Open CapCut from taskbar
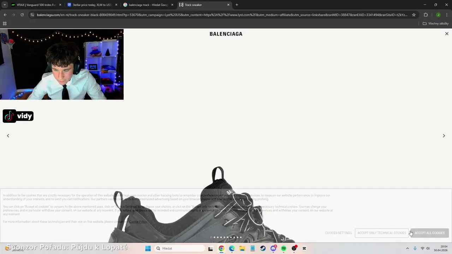452x254 pixels. (304, 248)
